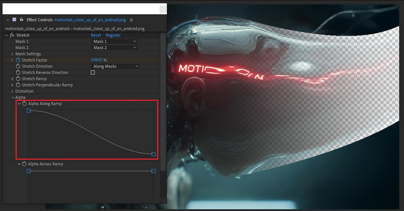Enable the Stretch Reverse Direction checkbox
The image size is (404, 211).
(x=93, y=72)
